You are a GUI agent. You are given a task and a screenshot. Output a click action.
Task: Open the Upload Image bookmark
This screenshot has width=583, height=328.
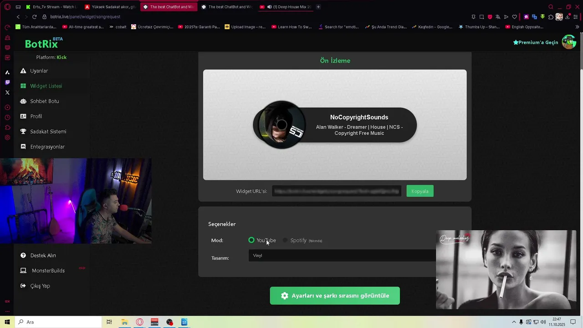pyautogui.click(x=245, y=27)
